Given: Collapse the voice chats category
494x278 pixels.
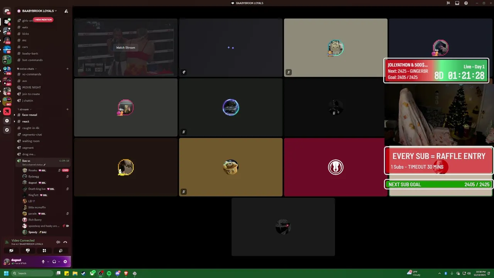Looking at the screenshot, I should coord(26,69).
